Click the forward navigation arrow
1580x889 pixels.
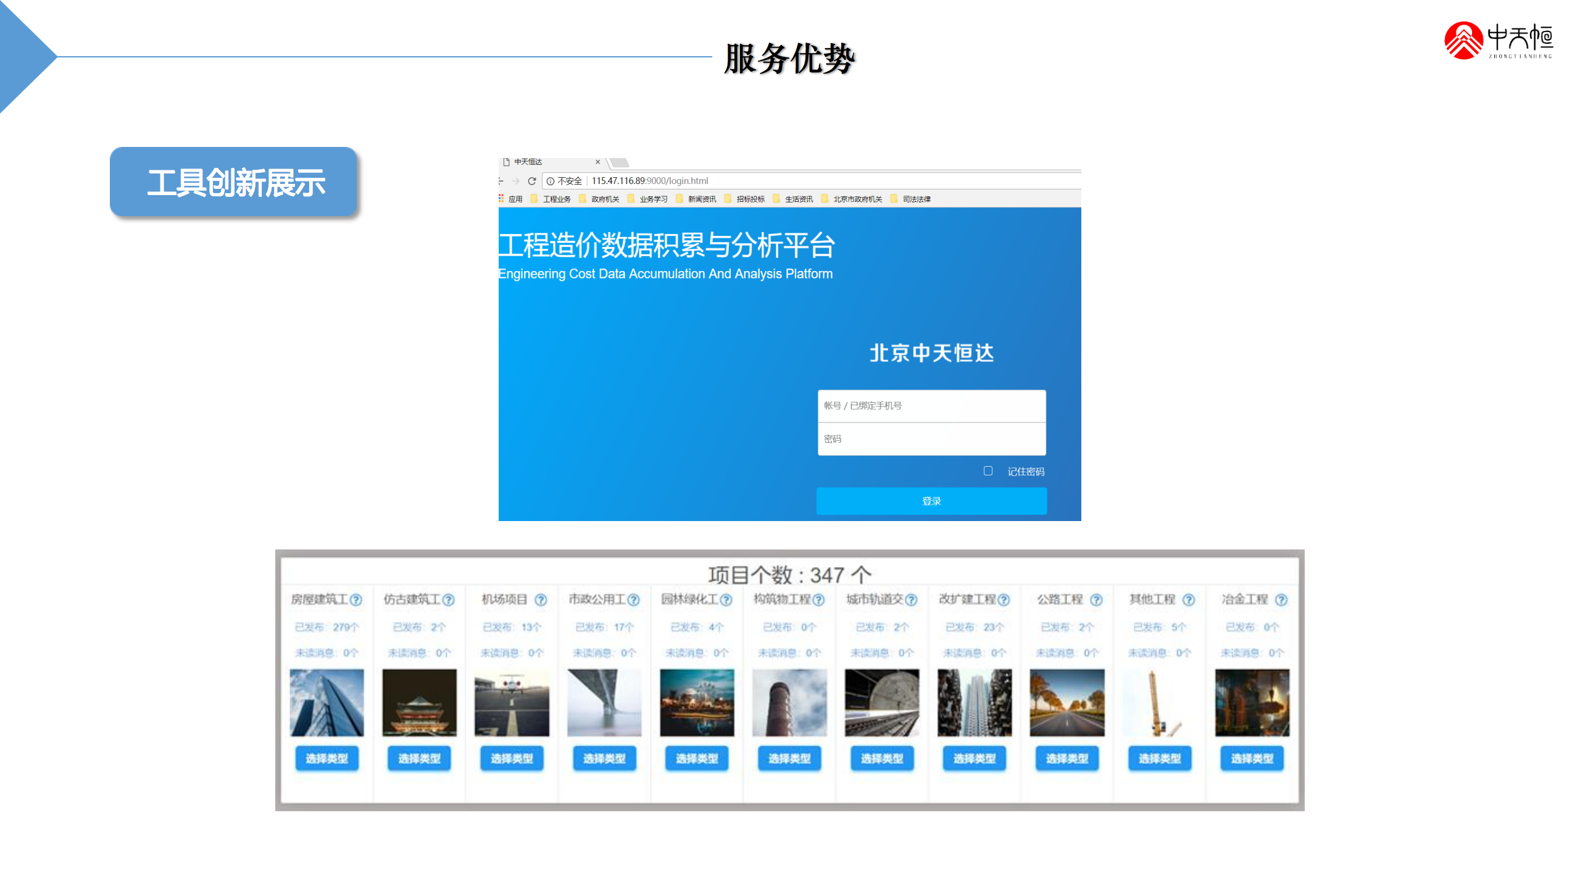[x=515, y=181]
